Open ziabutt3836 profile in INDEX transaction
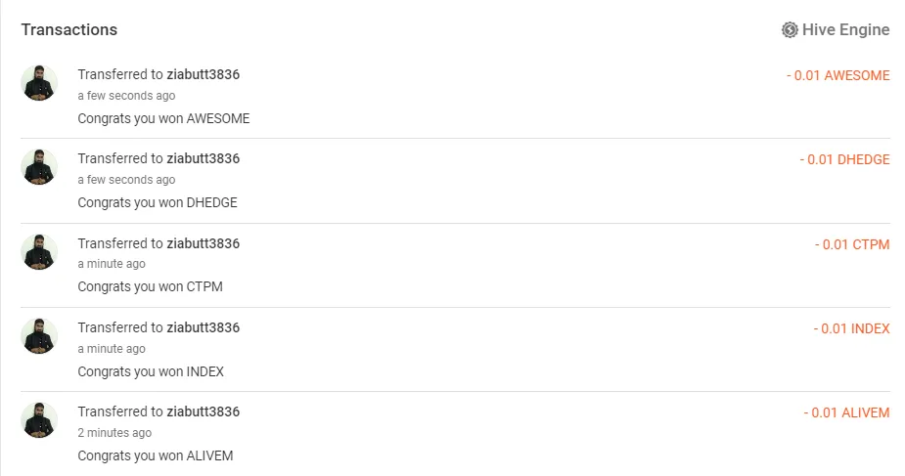This screenshot has height=476, width=905. coord(204,327)
